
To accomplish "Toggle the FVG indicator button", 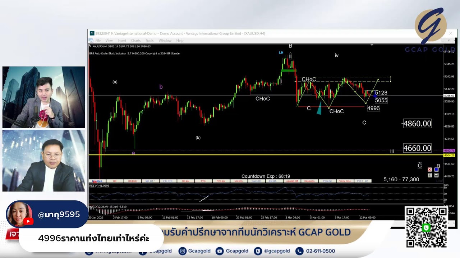I will [203, 181].
